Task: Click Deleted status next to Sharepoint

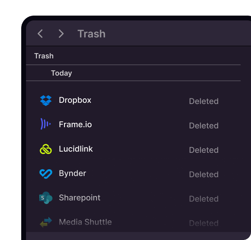Action: [x=203, y=199]
